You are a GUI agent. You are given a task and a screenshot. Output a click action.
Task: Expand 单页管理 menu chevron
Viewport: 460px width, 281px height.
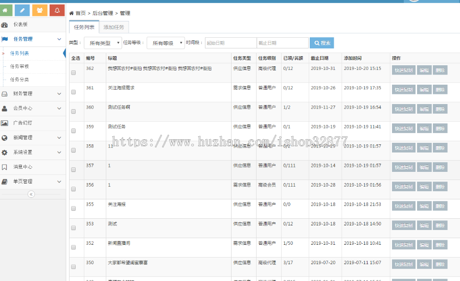point(59,182)
